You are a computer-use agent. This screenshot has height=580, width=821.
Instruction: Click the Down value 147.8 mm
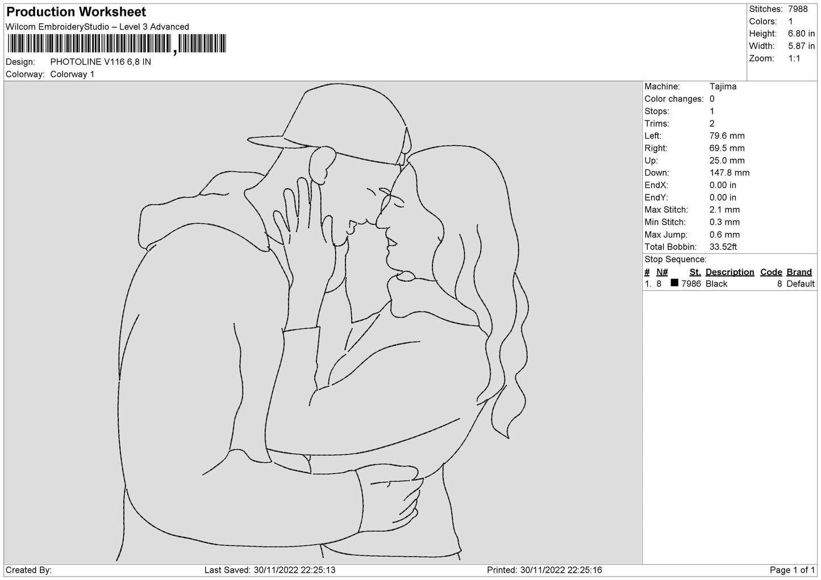click(730, 173)
